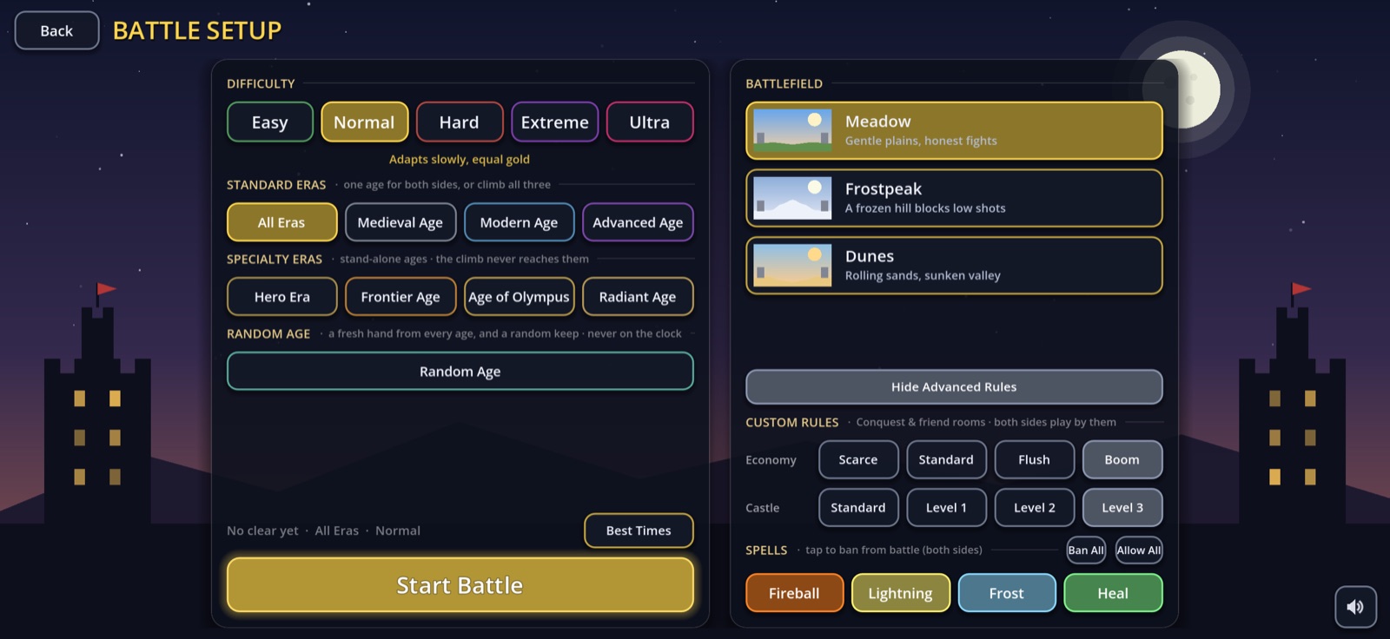This screenshot has height=639, width=1390.
Task: Collapse rules with Hide Advanced Rules
Action: click(954, 387)
